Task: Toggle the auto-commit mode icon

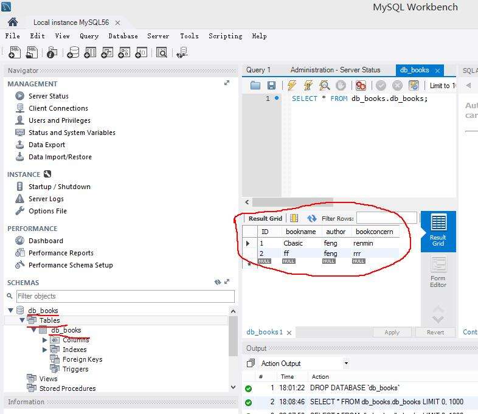Action: [x=414, y=86]
